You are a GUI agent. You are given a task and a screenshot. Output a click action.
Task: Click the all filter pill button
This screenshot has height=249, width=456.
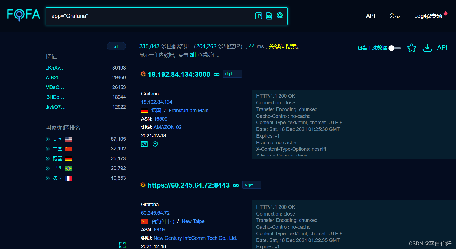coord(116,46)
